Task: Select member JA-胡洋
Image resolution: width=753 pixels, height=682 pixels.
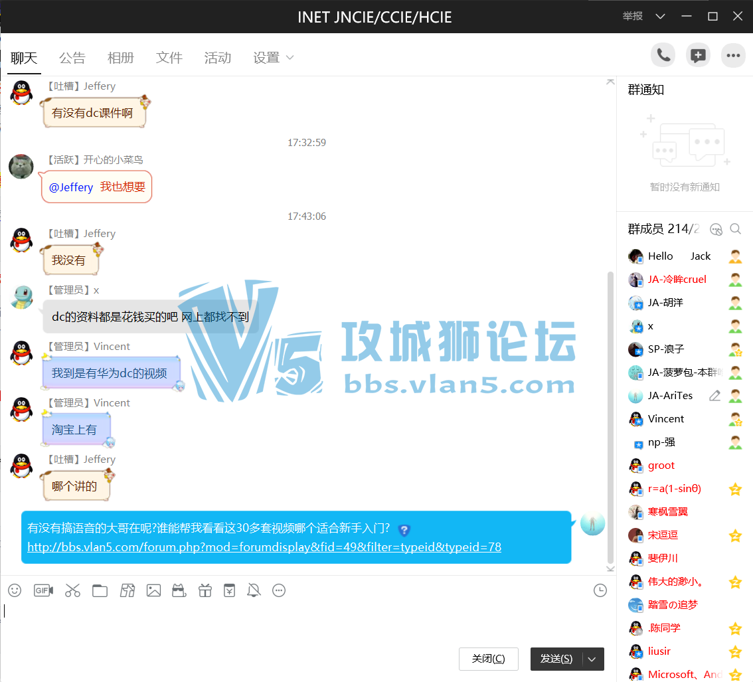Action: click(x=685, y=303)
